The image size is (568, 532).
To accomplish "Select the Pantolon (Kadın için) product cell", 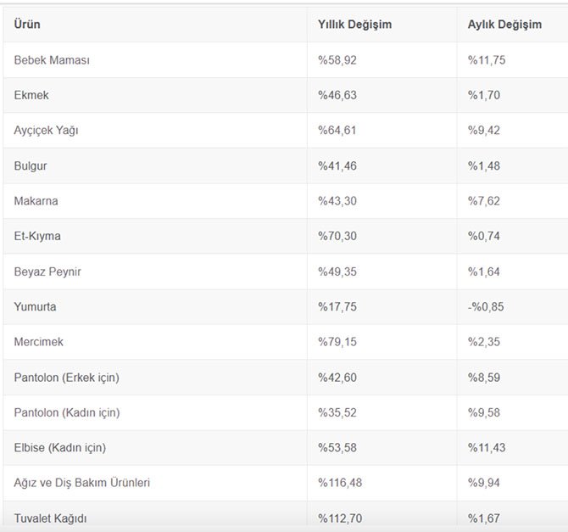I will coord(67,412).
